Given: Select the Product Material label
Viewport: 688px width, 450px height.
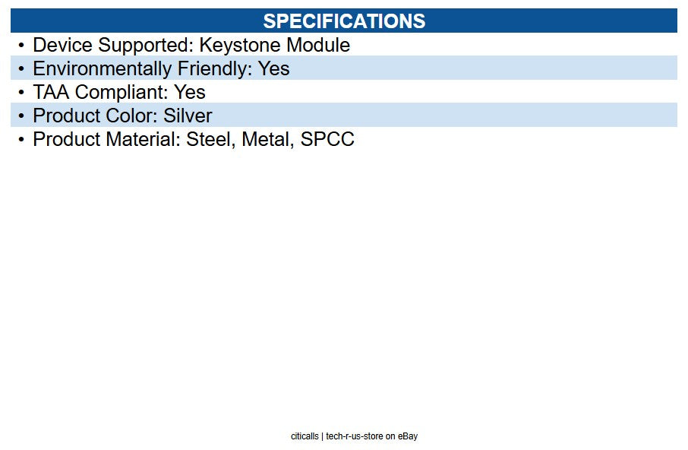Looking at the screenshot, I should tap(107, 140).
